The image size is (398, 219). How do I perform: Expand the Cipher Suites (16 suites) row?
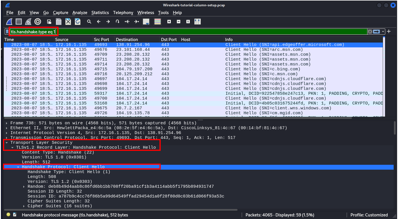click(24, 206)
